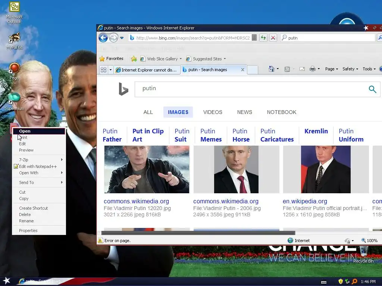
Task: Open the Safety menu dropdown
Action: coord(350,69)
